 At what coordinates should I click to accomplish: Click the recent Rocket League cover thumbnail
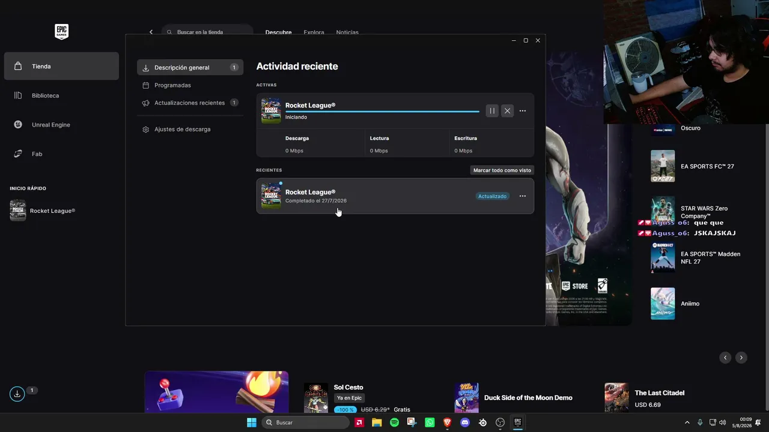coord(271,196)
